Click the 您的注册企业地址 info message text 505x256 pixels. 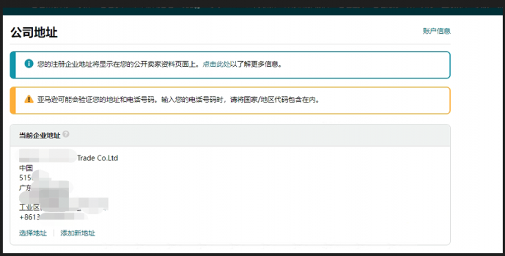(x=160, y=64)
